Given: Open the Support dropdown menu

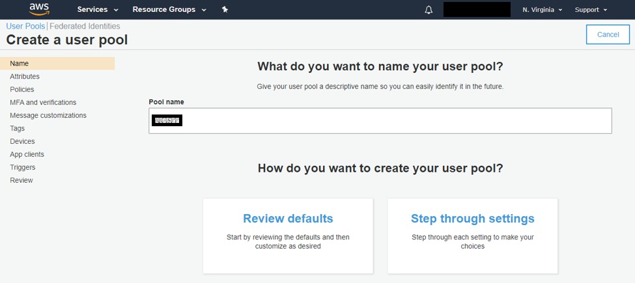Looking at the screenshot, I should tap(591, 10).
